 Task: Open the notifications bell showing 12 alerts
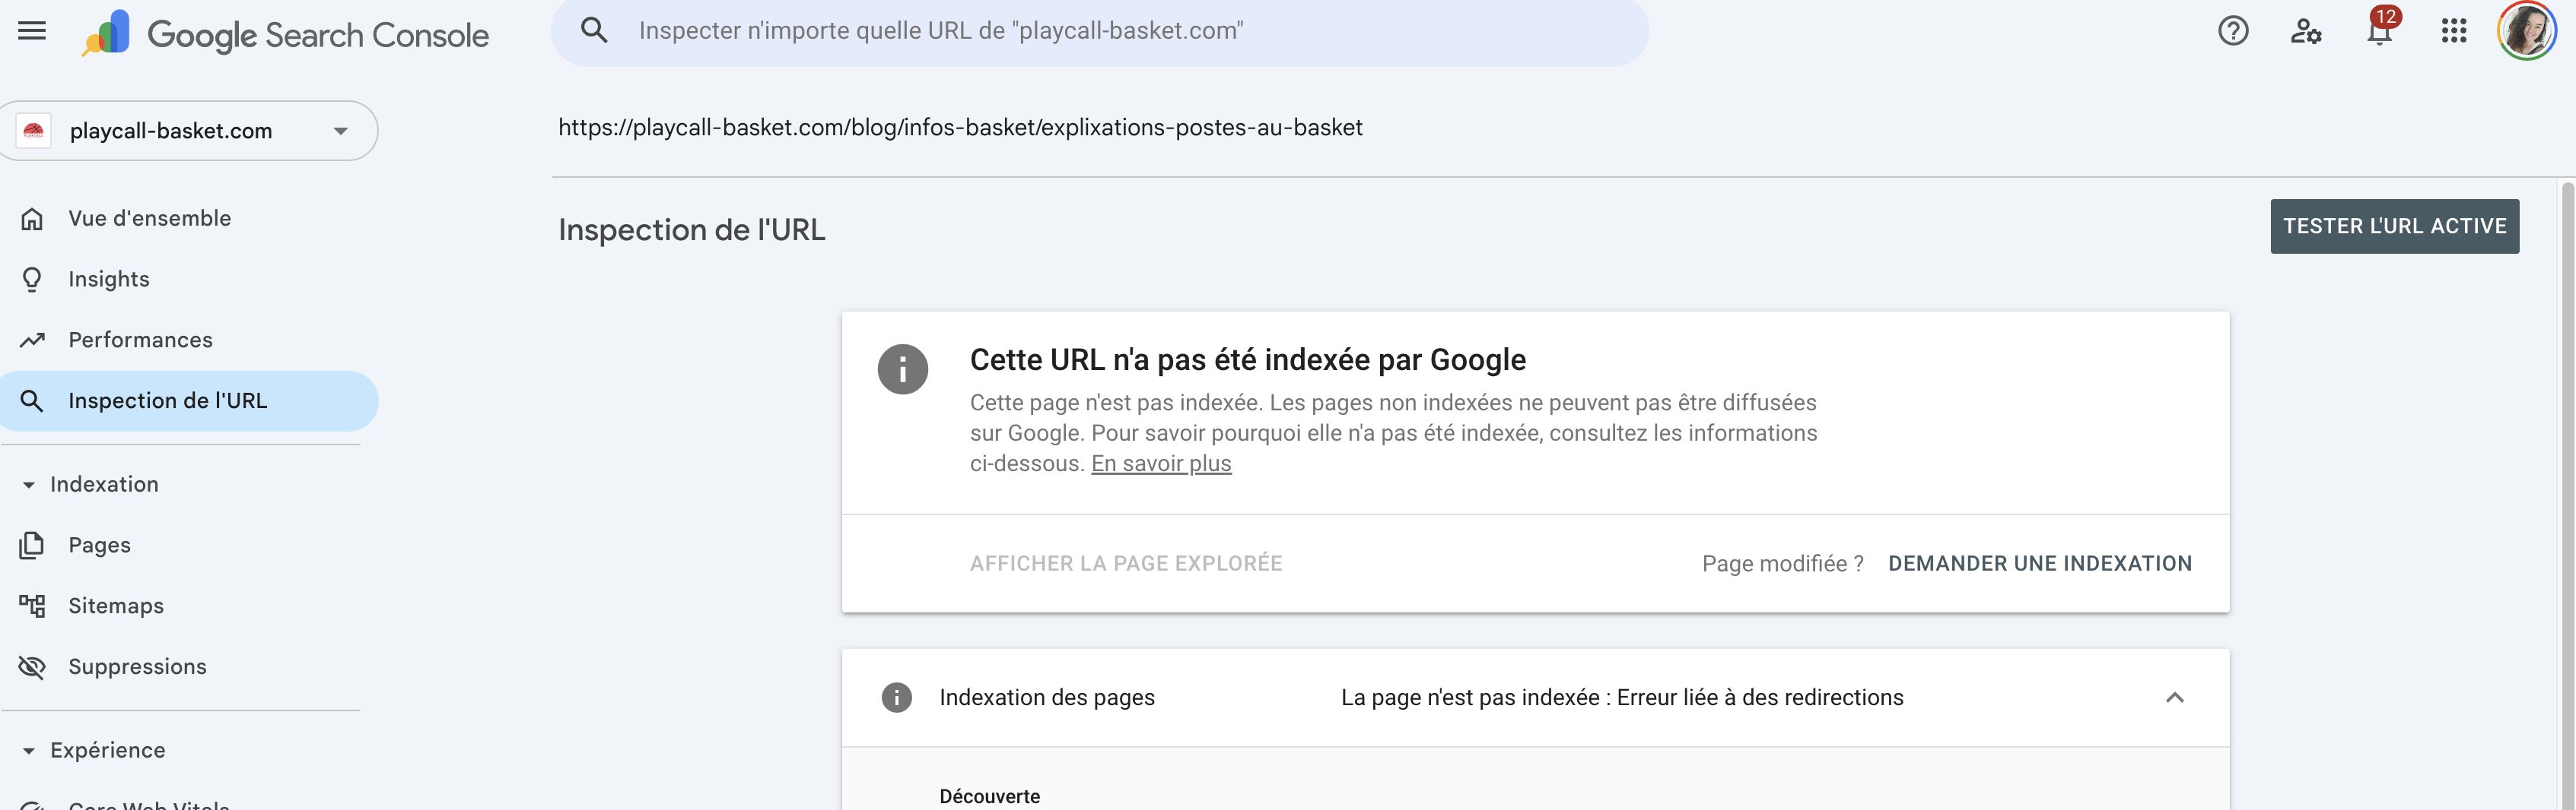coord(2378,33)
